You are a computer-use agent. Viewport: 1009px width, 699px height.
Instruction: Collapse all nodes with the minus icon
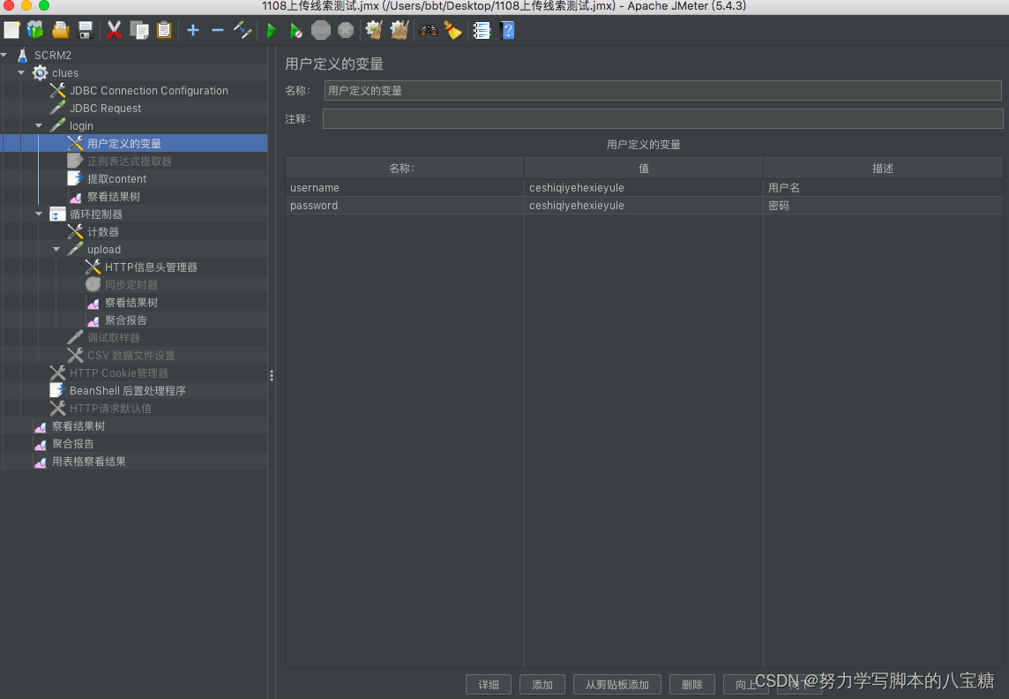click(218, 30)
